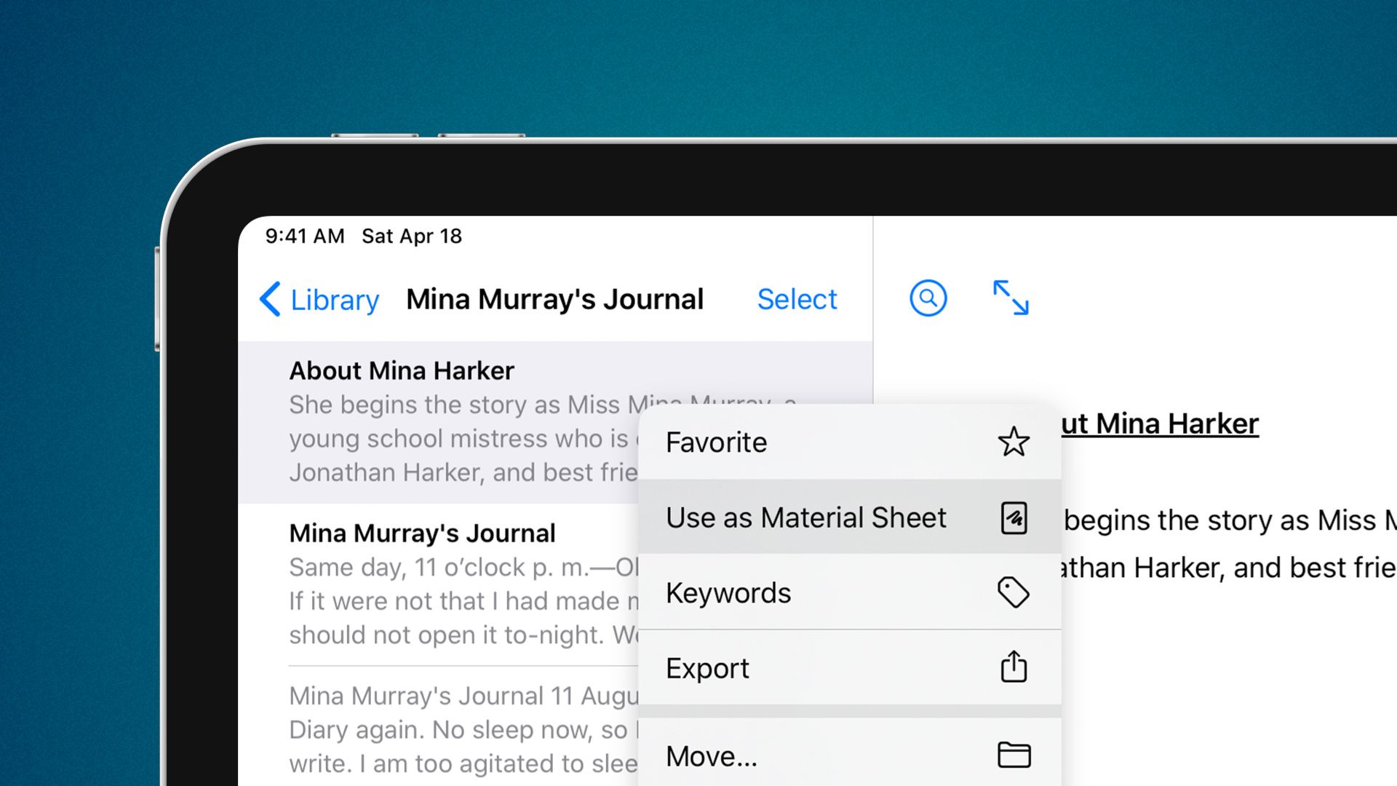Choose Move... in the context menu

point(712,755)
